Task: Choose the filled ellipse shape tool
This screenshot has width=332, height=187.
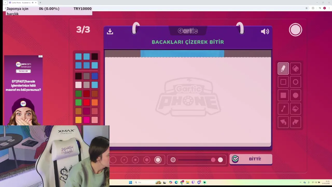Action: click(295, 95)
